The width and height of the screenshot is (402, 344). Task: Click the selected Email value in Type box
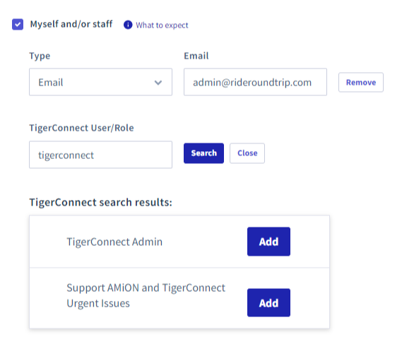(x=50, y=83)
